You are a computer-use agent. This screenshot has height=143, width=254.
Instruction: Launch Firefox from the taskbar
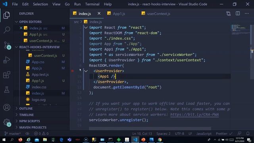(20, 139)
